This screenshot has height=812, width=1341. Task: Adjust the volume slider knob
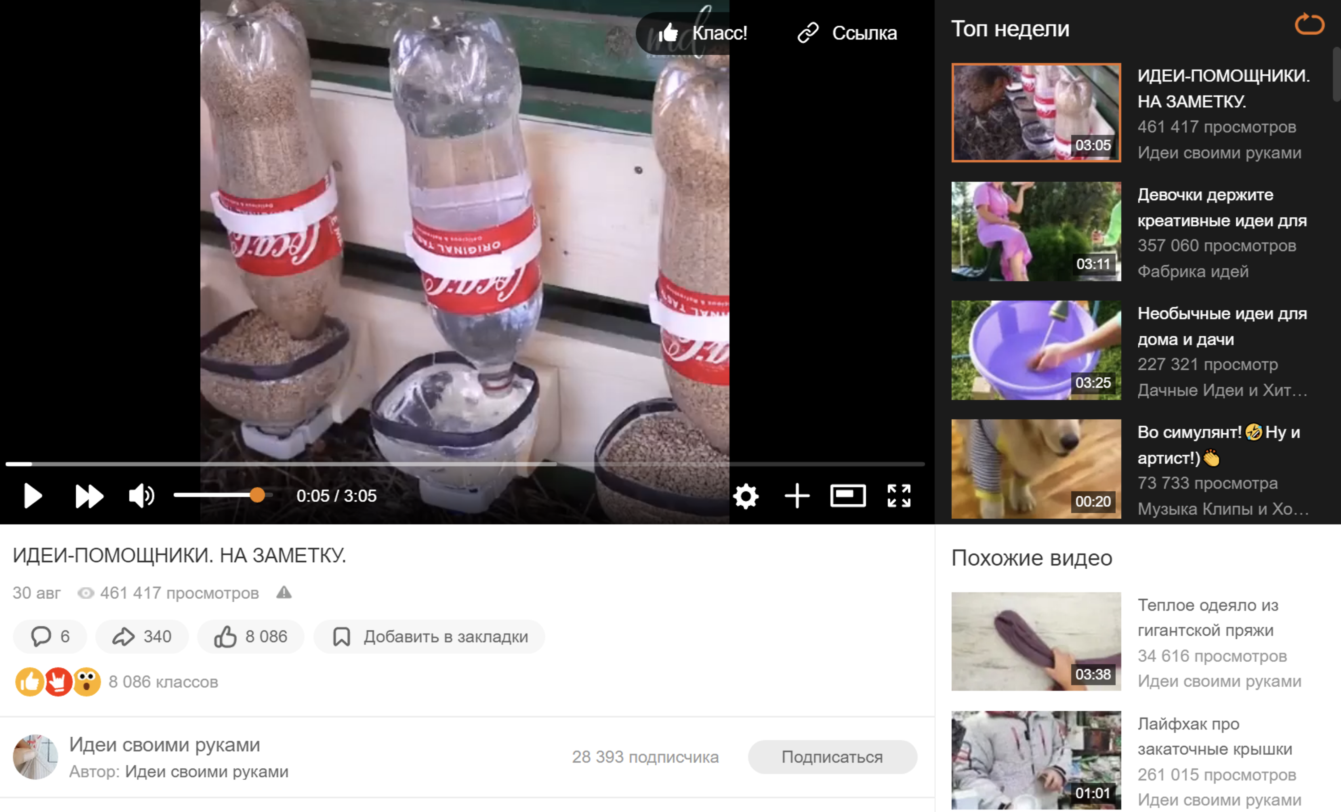click(257, 495)
